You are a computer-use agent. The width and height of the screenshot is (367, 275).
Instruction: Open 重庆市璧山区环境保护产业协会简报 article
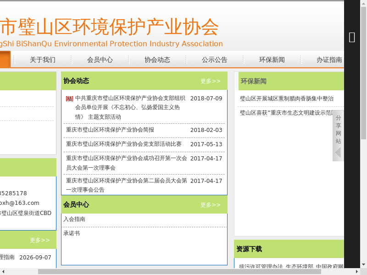(110, 130)
